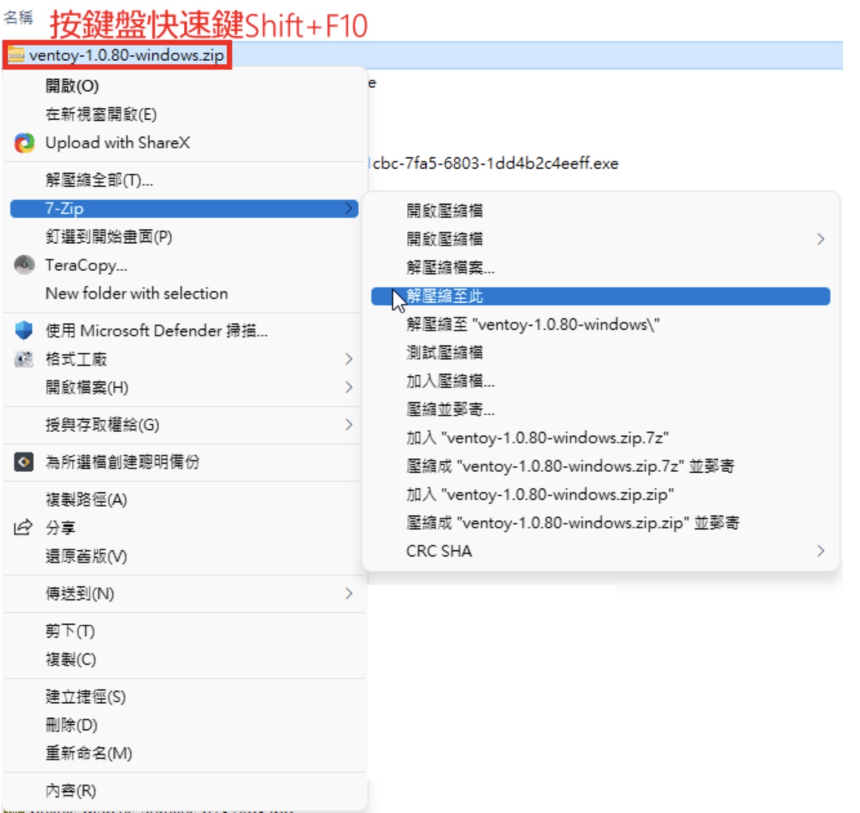Select 複製路徑(A)

coord(184,499)
